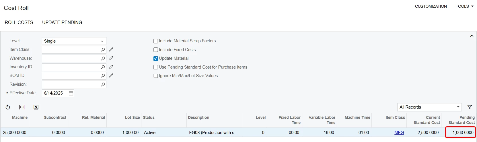Image resolution: width=477 pixels, height=142 pixels.
Task: Click the export to Excel icon
Action: (x=36, y=107)
